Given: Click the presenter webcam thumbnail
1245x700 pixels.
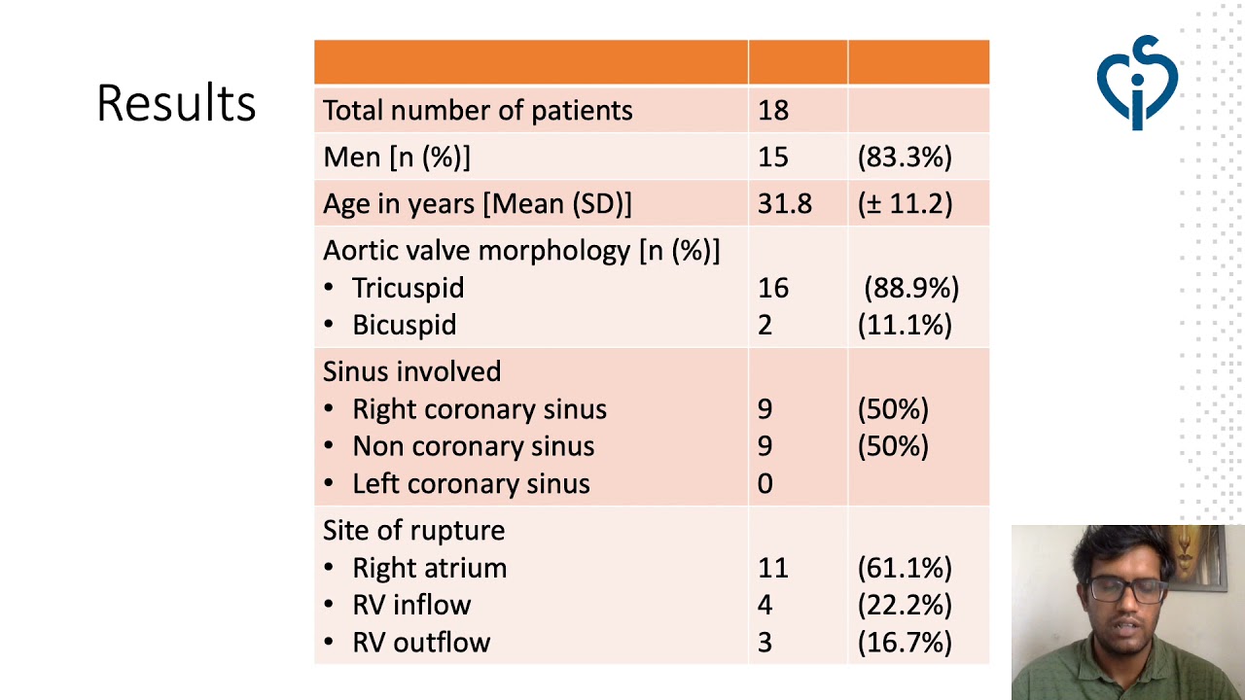Looking at the screenshot, I should [x=1127, y=612].
